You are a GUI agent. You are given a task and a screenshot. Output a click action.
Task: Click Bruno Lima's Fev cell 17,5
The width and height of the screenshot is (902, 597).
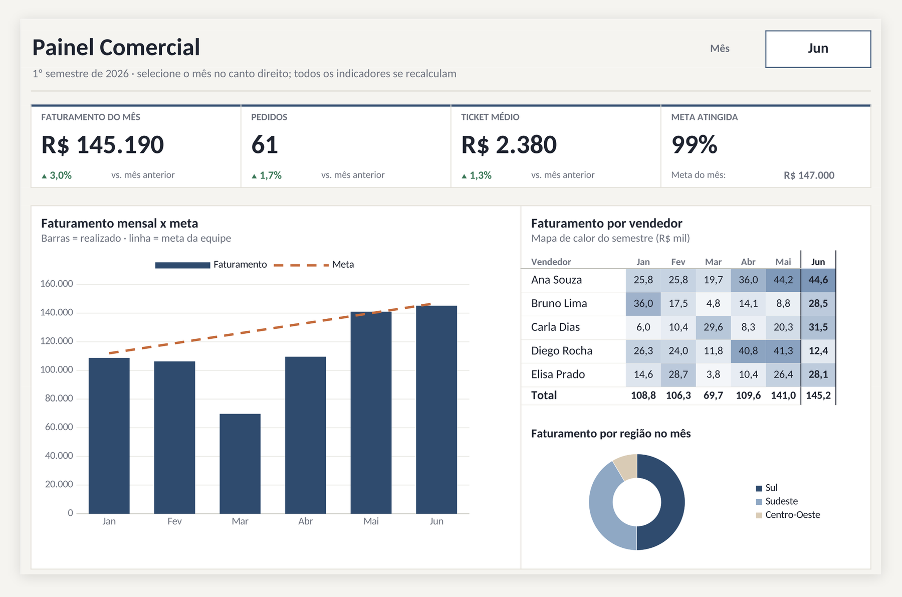pos(678,304)
